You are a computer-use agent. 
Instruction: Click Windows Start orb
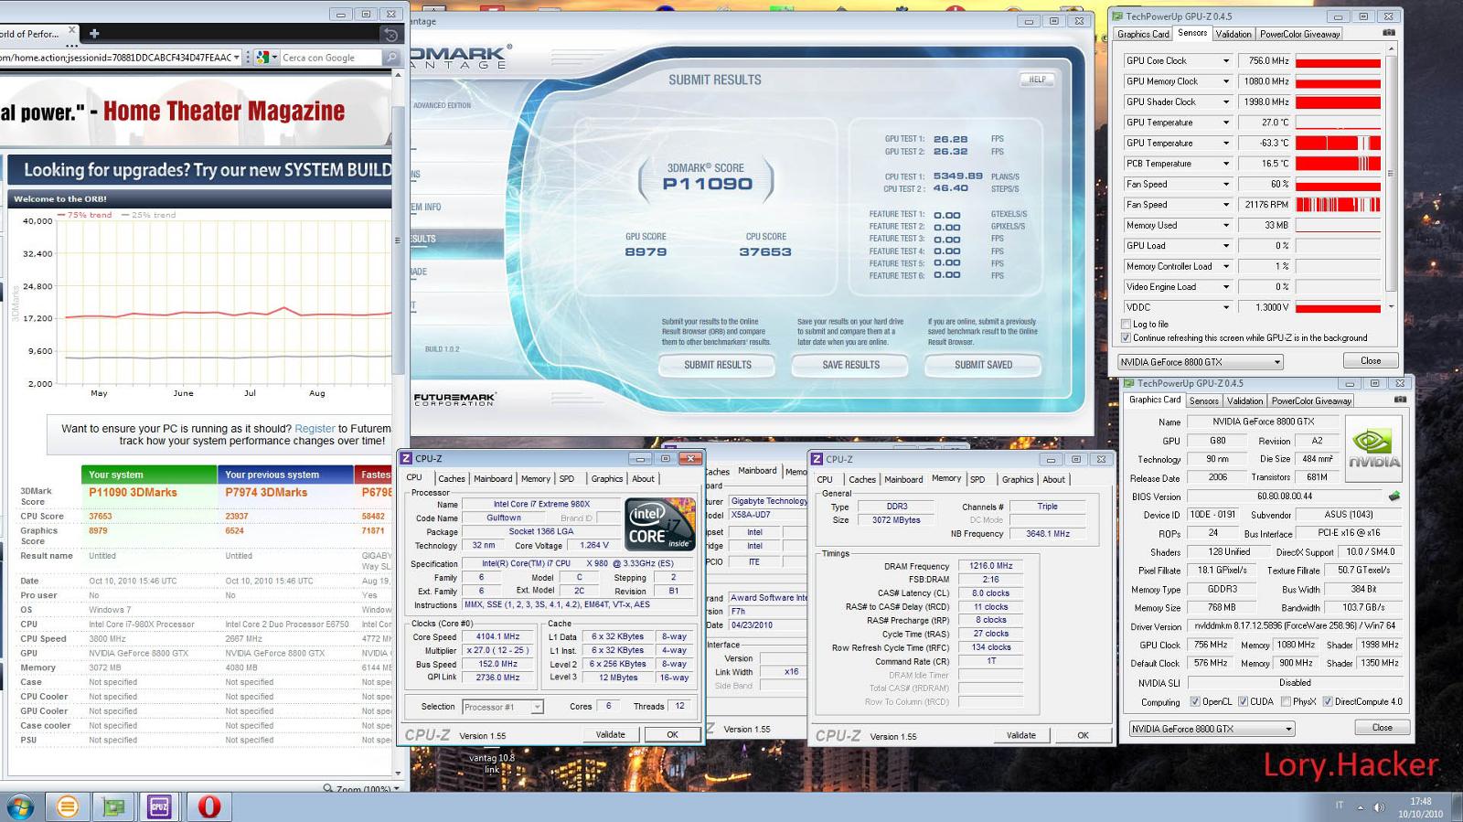click(x=20, y=806)
